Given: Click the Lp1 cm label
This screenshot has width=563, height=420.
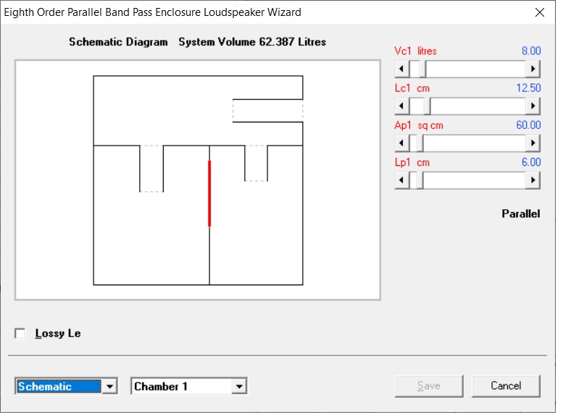Looking at the screenshot, I should coord(412,162).
